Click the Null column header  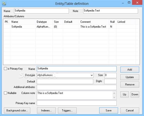click(112, 22)
